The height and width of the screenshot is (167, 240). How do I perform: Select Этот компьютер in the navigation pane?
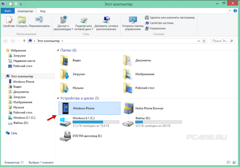pyautogui.click(x=28, y=76)
